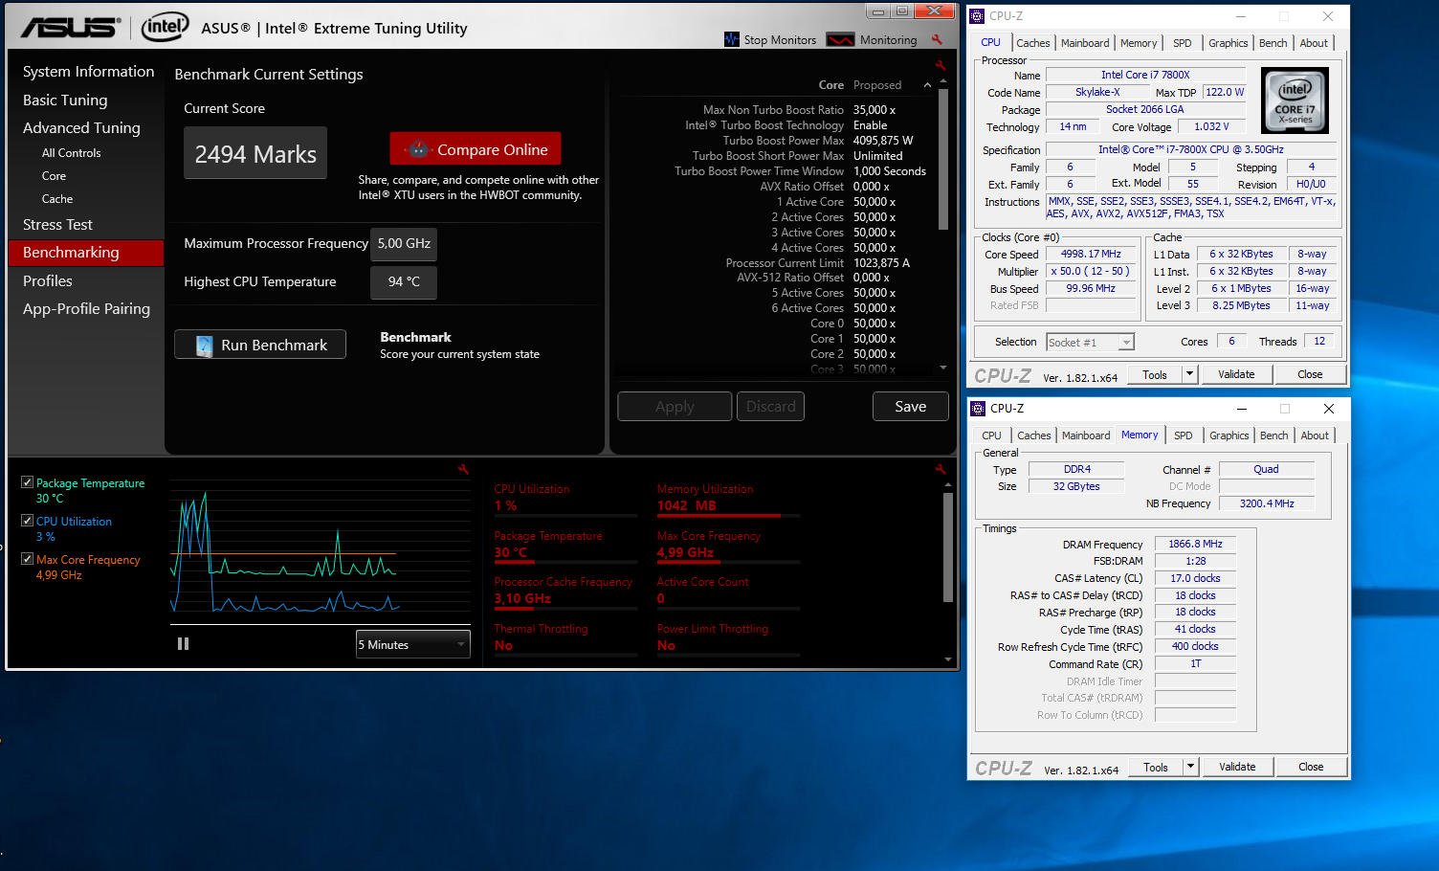
Task: Click Validate in lower CPU-Z window
Action: point(1237,767)
